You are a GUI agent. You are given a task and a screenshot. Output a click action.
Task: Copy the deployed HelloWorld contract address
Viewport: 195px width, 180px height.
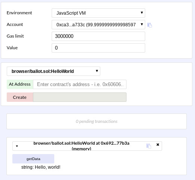click(149, 146)
